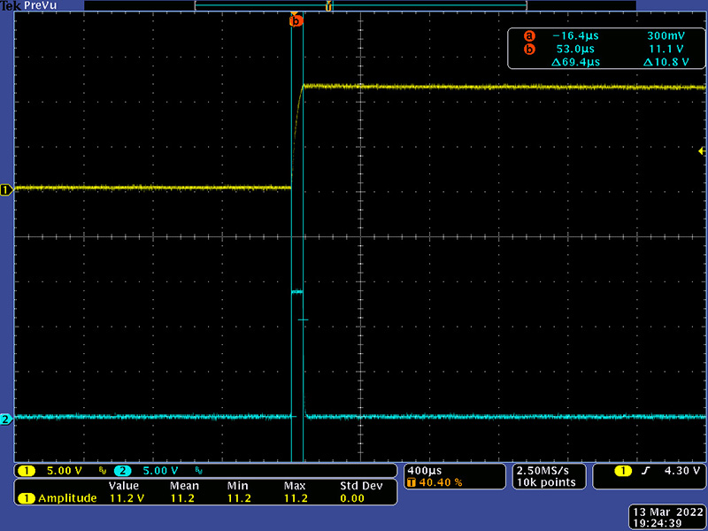Click the 2.50MS/s sample rate readout
The height and width of the screenshot is (531, 708).
click(x=545, y=470)
